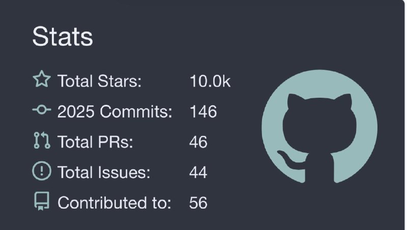407x230 pixels.
Task: Select the 46 pull requests count
Action: coord(198,142)
